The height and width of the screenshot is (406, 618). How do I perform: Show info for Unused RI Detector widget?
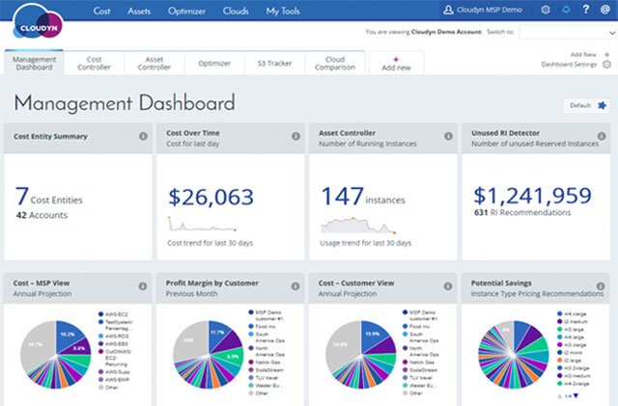coord(602,136)
